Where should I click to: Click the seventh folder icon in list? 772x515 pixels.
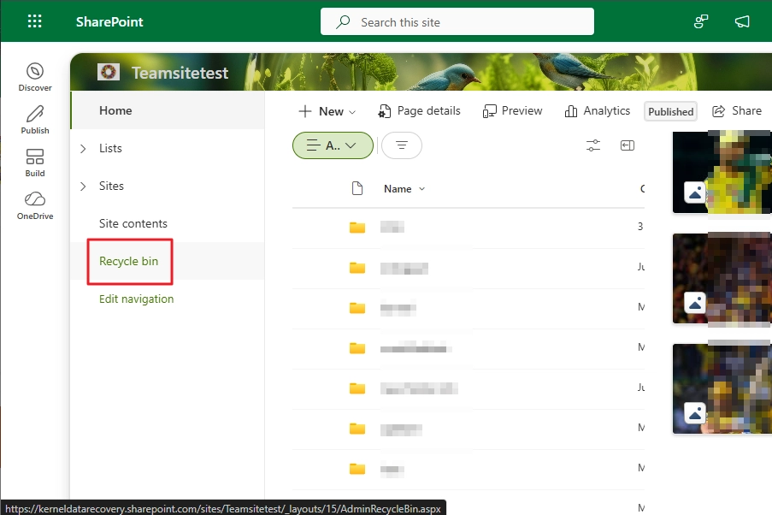pos(357,469)
